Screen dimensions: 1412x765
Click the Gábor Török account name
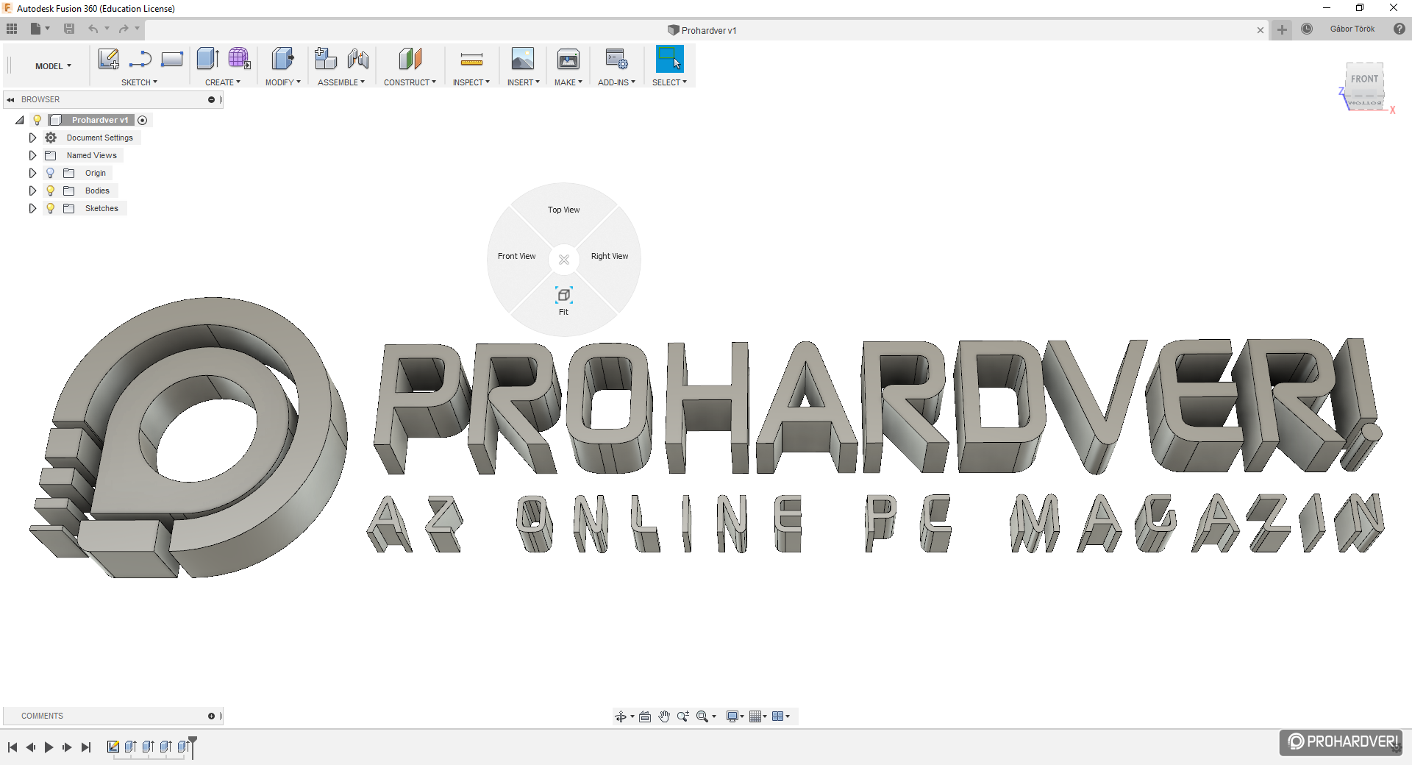tap(1352, 29)
